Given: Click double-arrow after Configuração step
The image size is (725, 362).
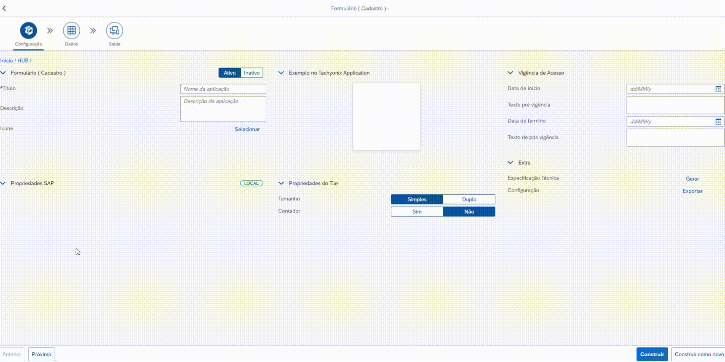Looking at the screenshot, I should (50, 31).
